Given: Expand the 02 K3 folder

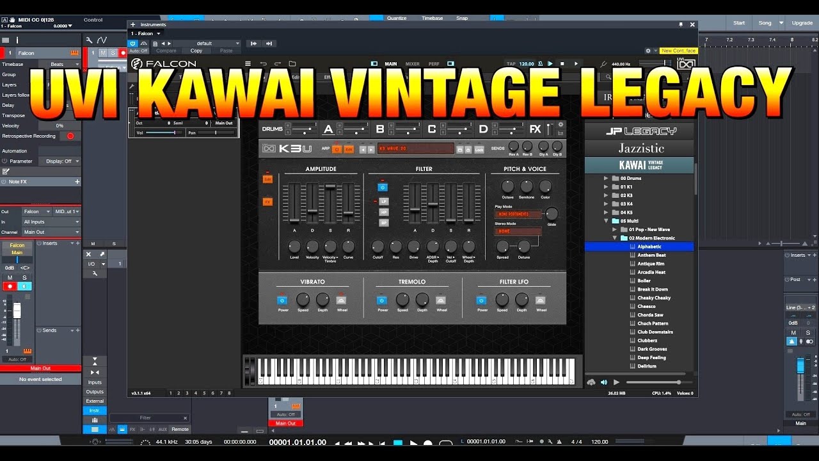Looking at the screenshot, I should (x=607, y=195).
